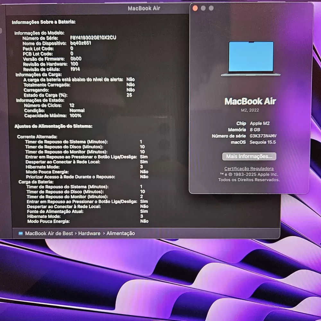
Task: Click the gray zoom button in About window
Action: pos(211,8)
